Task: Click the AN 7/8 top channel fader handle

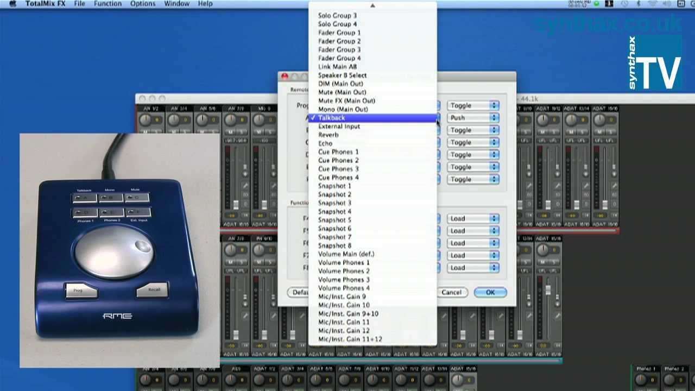Action: click(236, 205)
